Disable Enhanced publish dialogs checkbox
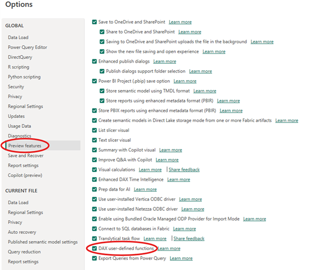This screenshot has height=270, width=311. click(94, 61)
